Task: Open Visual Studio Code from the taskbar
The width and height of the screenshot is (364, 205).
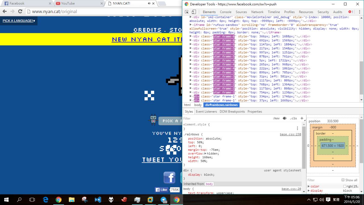Action: coord(98,200)
